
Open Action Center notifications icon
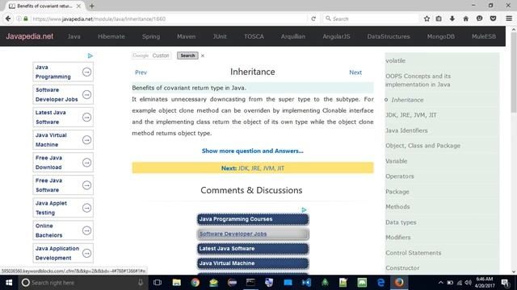pos(505,283)
